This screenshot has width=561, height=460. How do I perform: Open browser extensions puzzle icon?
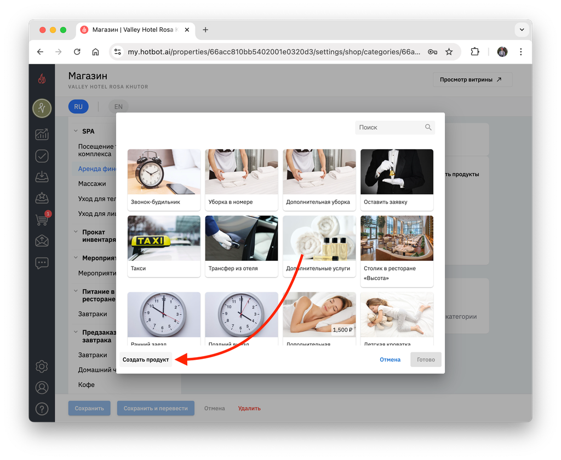coord(475,52)
